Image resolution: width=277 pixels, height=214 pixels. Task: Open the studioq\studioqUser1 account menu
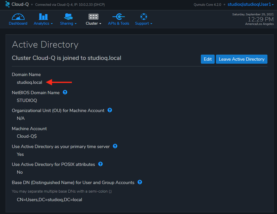(x=251, y=5)
